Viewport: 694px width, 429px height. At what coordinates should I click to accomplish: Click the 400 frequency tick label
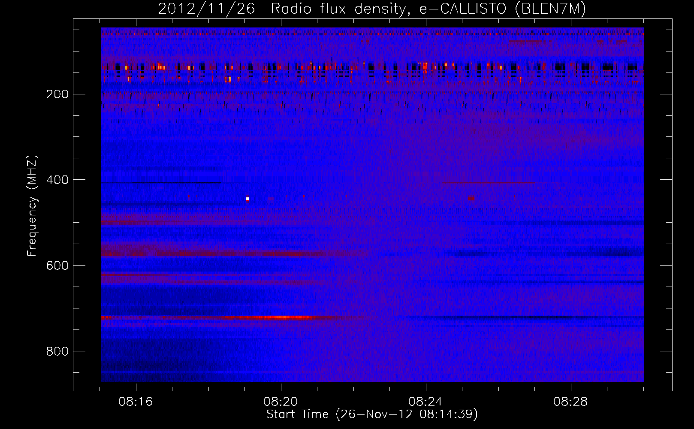[x=57, y=180]
